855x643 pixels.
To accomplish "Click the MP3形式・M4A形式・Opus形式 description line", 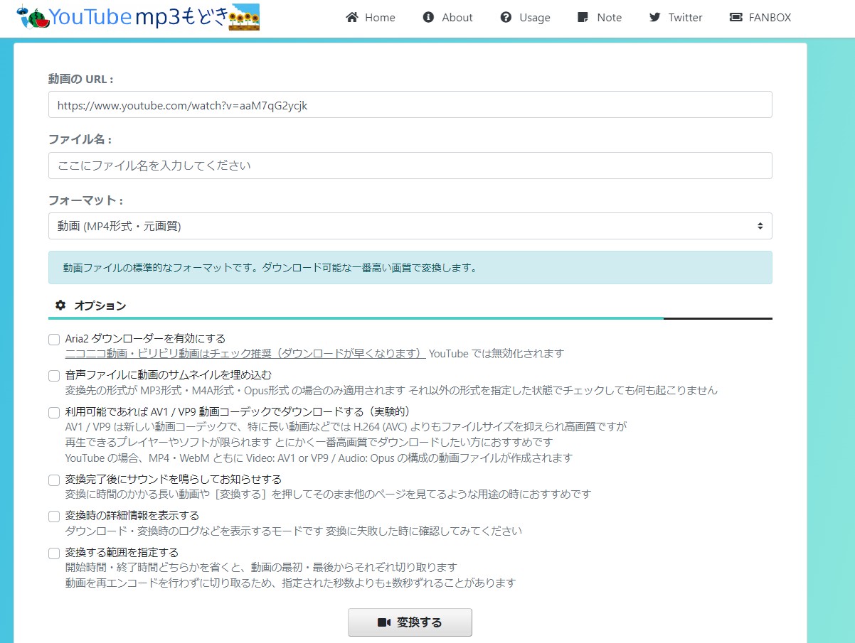I will pyautogui.click(x=391, y=390).
